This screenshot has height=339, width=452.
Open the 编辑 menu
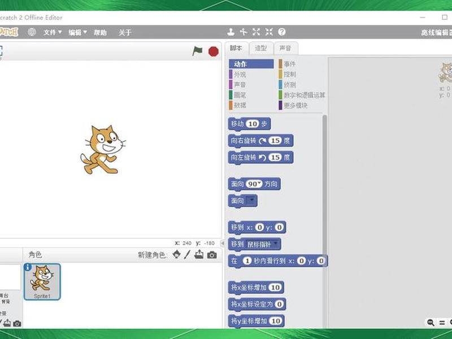tap(77, 32)
